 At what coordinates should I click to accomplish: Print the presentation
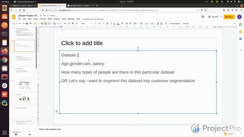click(x=27, y=24)
